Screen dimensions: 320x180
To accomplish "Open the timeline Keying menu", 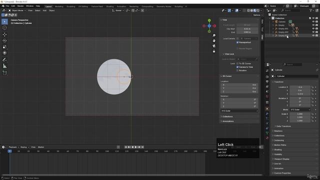I will 24,147.
